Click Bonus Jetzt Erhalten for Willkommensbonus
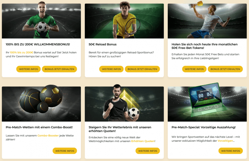249x161 pixels. click(x=59, y=69)
